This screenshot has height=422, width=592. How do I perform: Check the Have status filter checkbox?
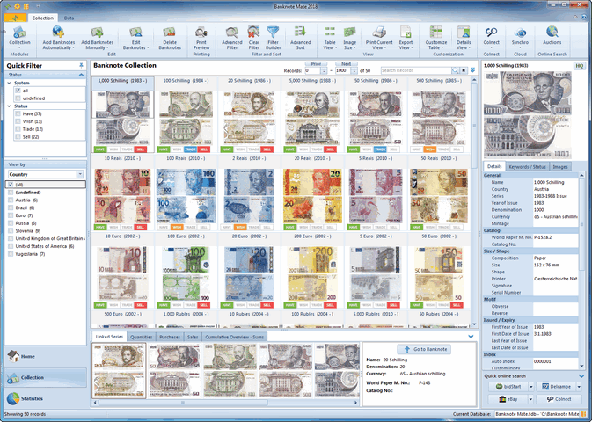click(x=18, y=113)
